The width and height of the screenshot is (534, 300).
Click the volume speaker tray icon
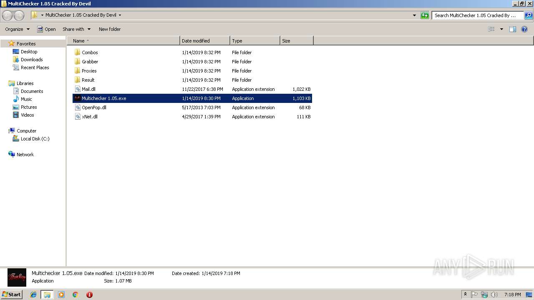point(494,295)
